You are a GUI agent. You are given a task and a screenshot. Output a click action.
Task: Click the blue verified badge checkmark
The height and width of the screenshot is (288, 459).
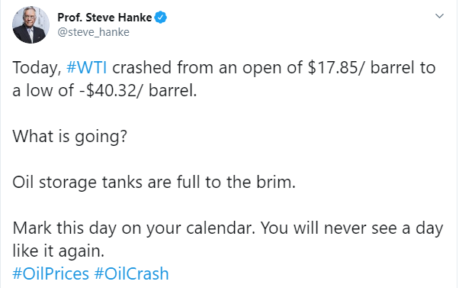pos(160,18)
